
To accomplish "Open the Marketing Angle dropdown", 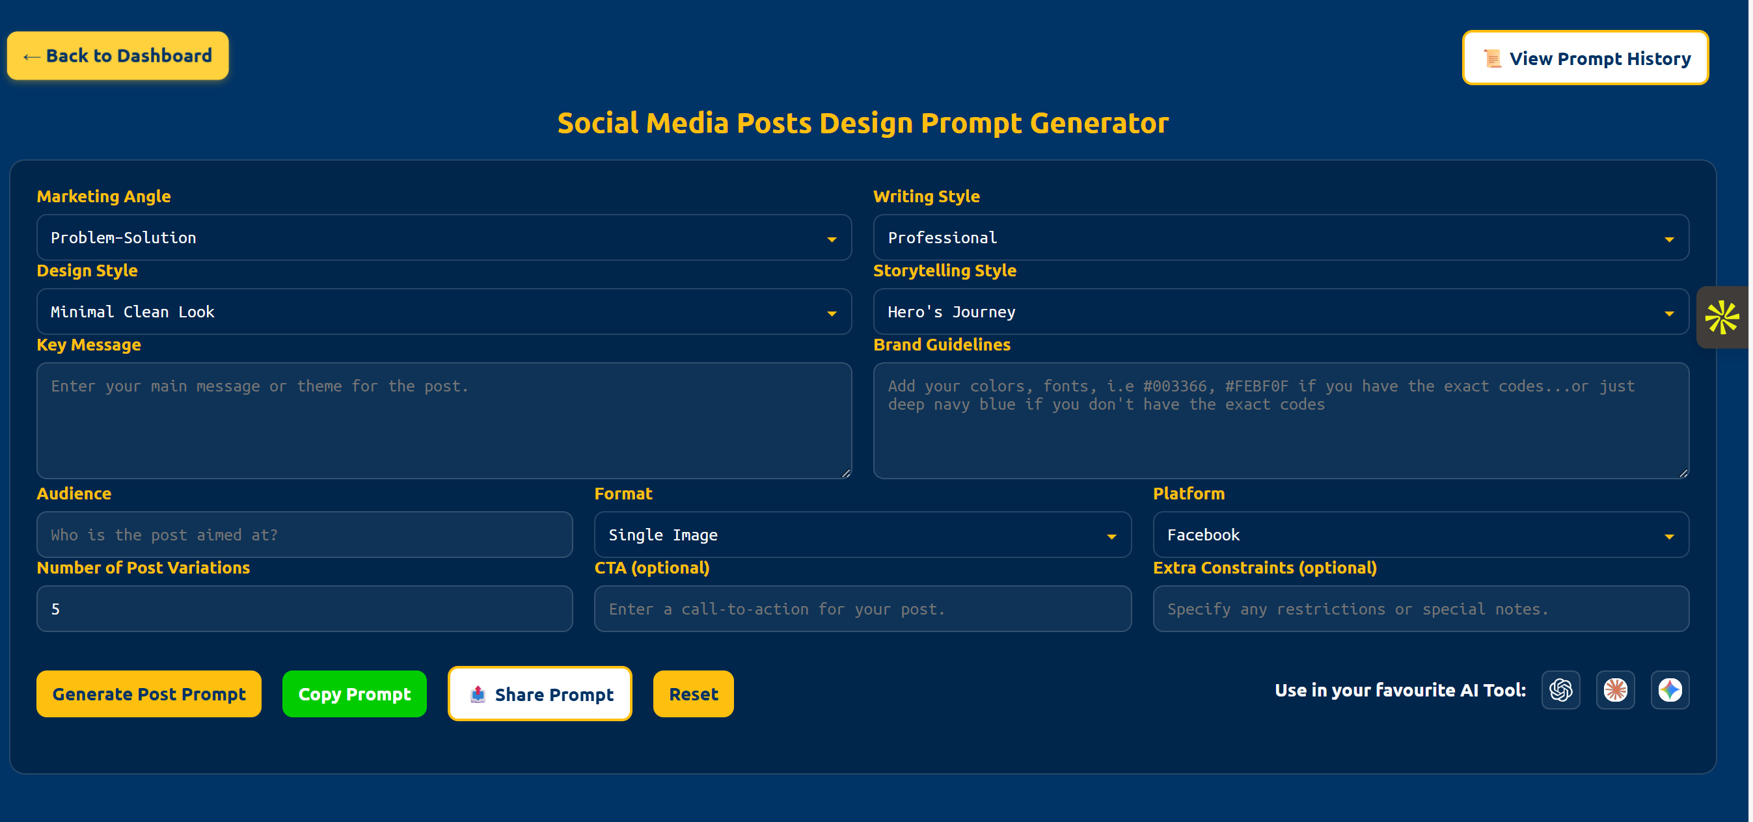I will 444,238.
